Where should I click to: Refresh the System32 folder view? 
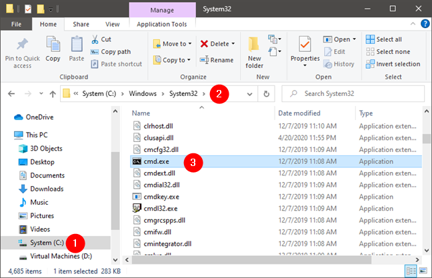(266, 94)
